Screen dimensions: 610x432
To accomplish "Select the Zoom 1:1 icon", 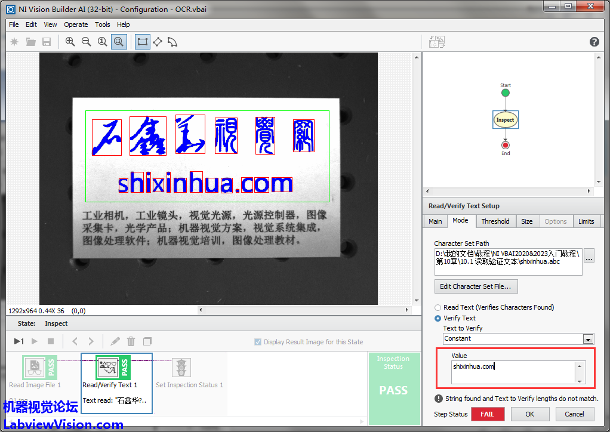I will [x=102, y=42].
